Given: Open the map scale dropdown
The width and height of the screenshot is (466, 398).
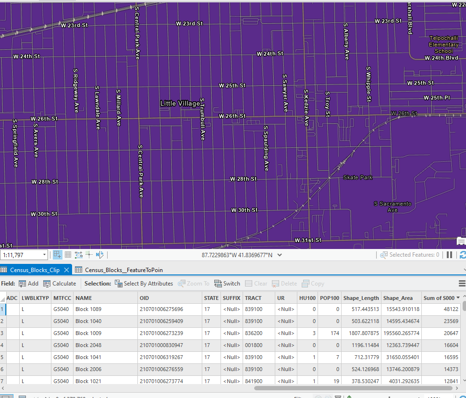Looking at the screenshot, I should coord(45,254).
